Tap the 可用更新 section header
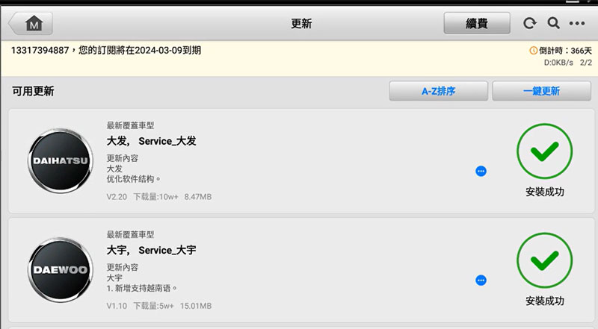The height and width of the screenshot is (329, 598). 33,91
